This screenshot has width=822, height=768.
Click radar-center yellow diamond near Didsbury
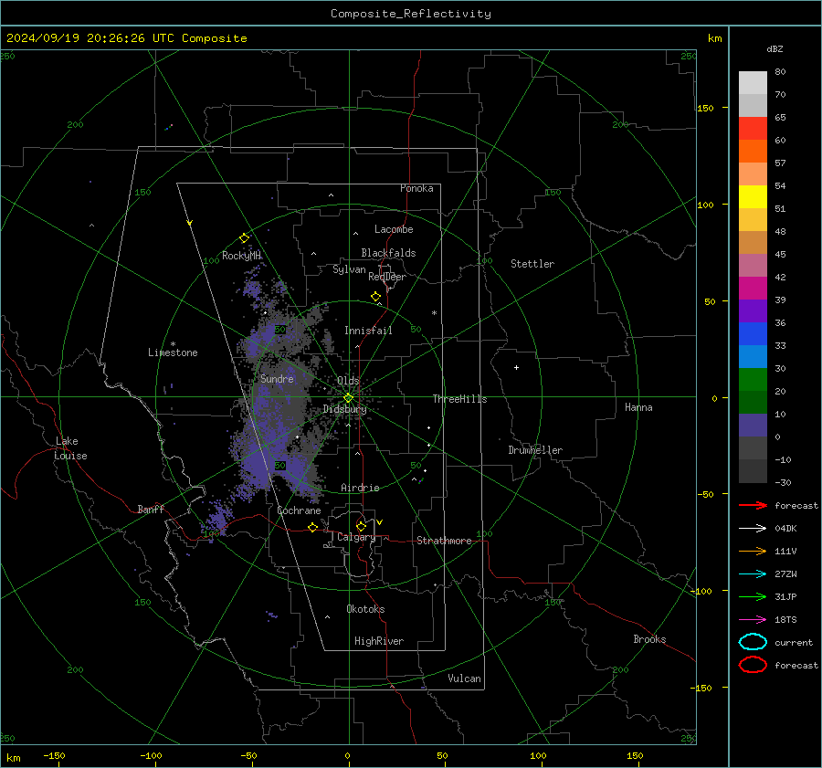[x=349, y=397]
